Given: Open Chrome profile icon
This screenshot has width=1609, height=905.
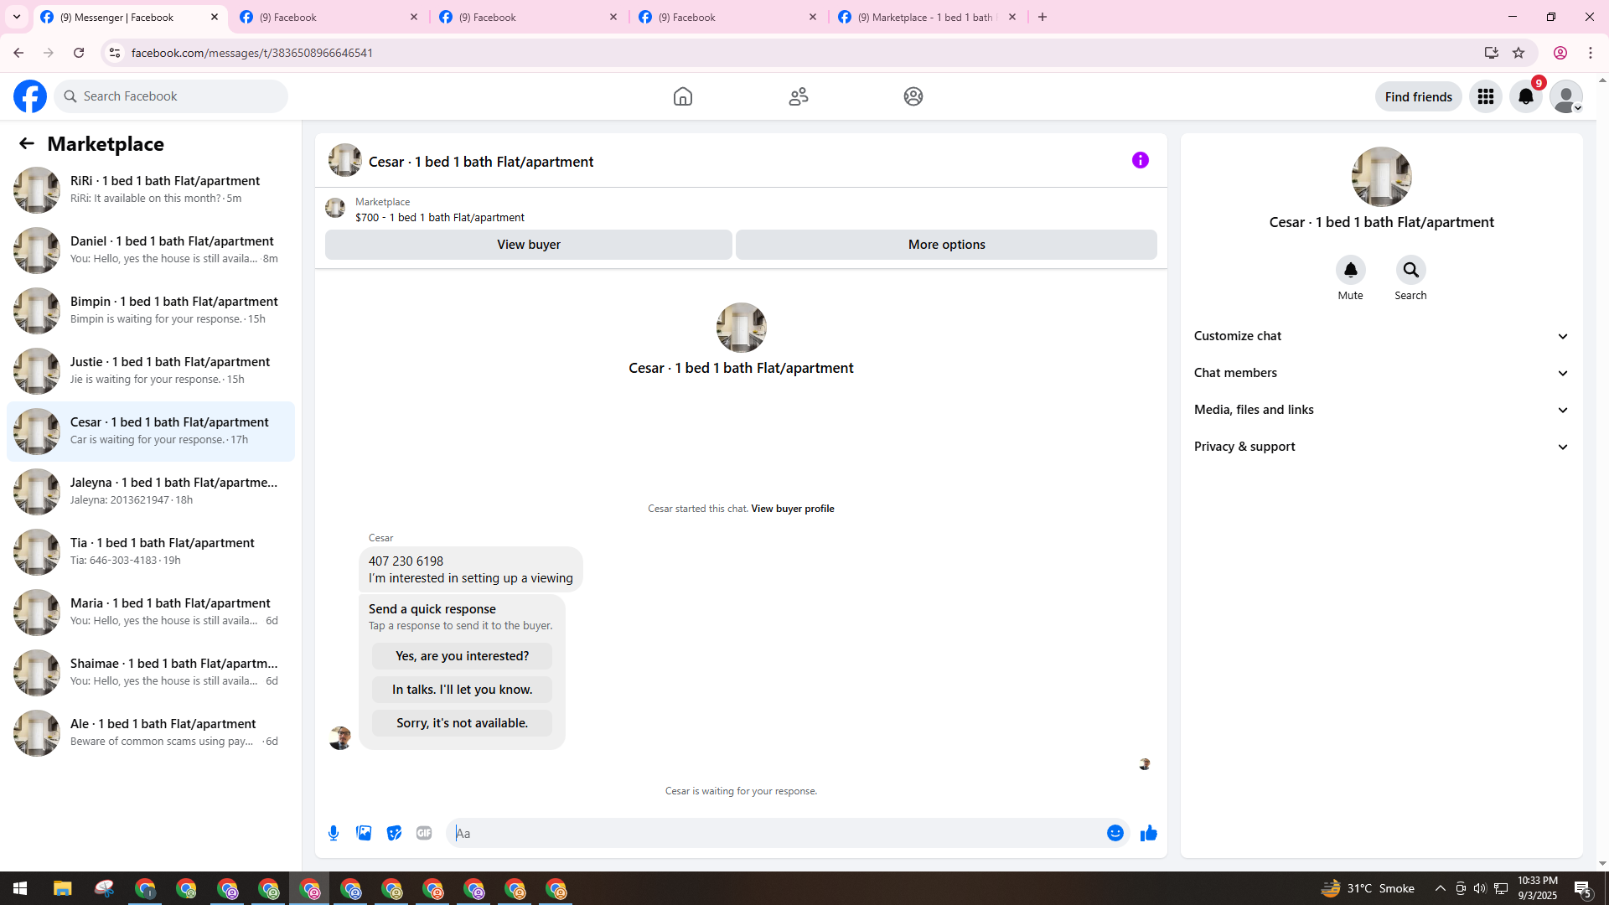Looking at the screenshot, I should (1560, 53).
